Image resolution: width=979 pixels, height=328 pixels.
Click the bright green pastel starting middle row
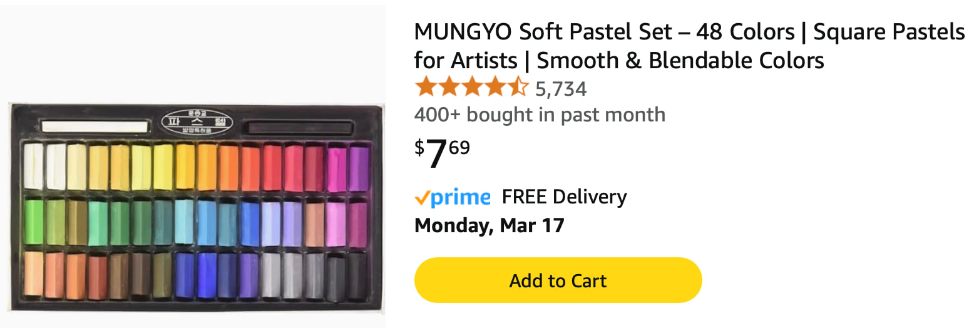coord(33,223)
